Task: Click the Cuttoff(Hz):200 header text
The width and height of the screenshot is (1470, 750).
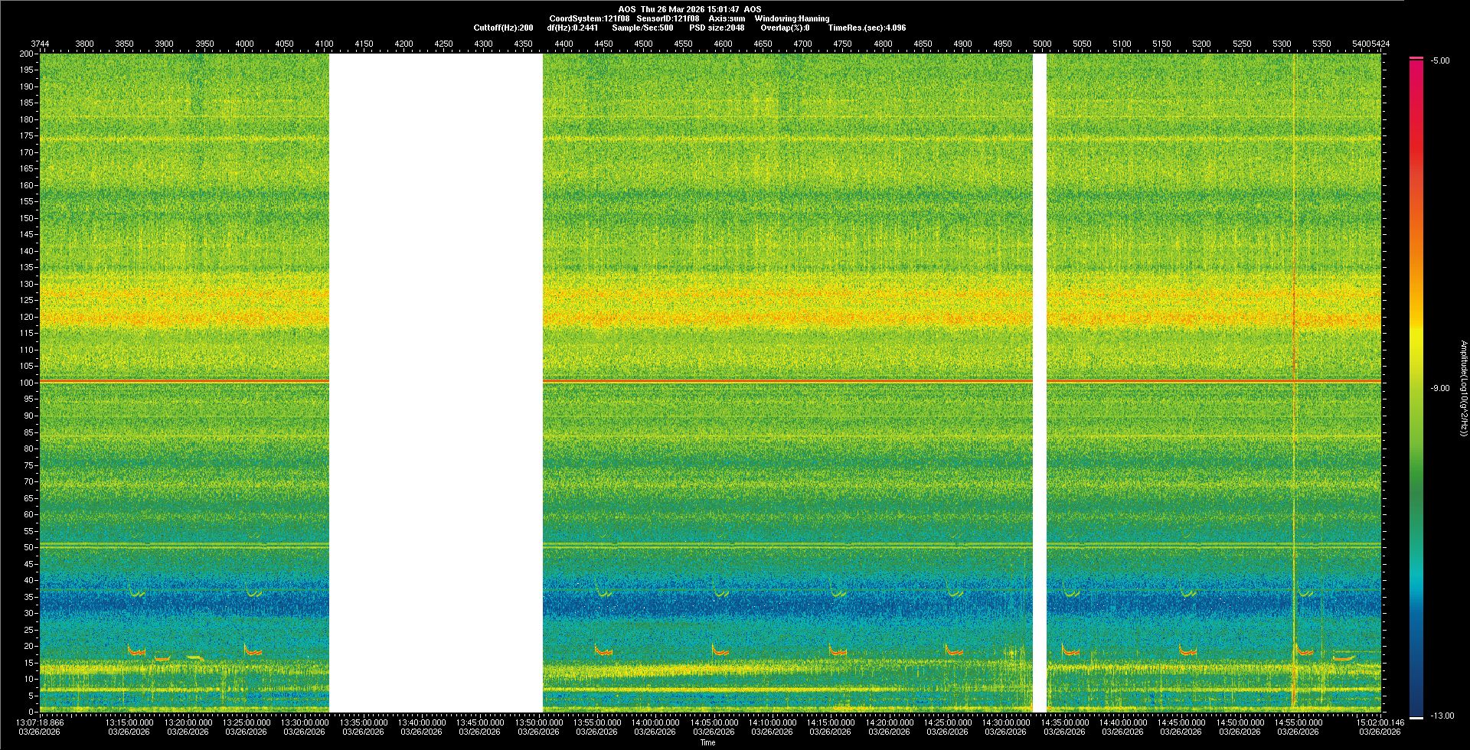Action: coord(503,28)
